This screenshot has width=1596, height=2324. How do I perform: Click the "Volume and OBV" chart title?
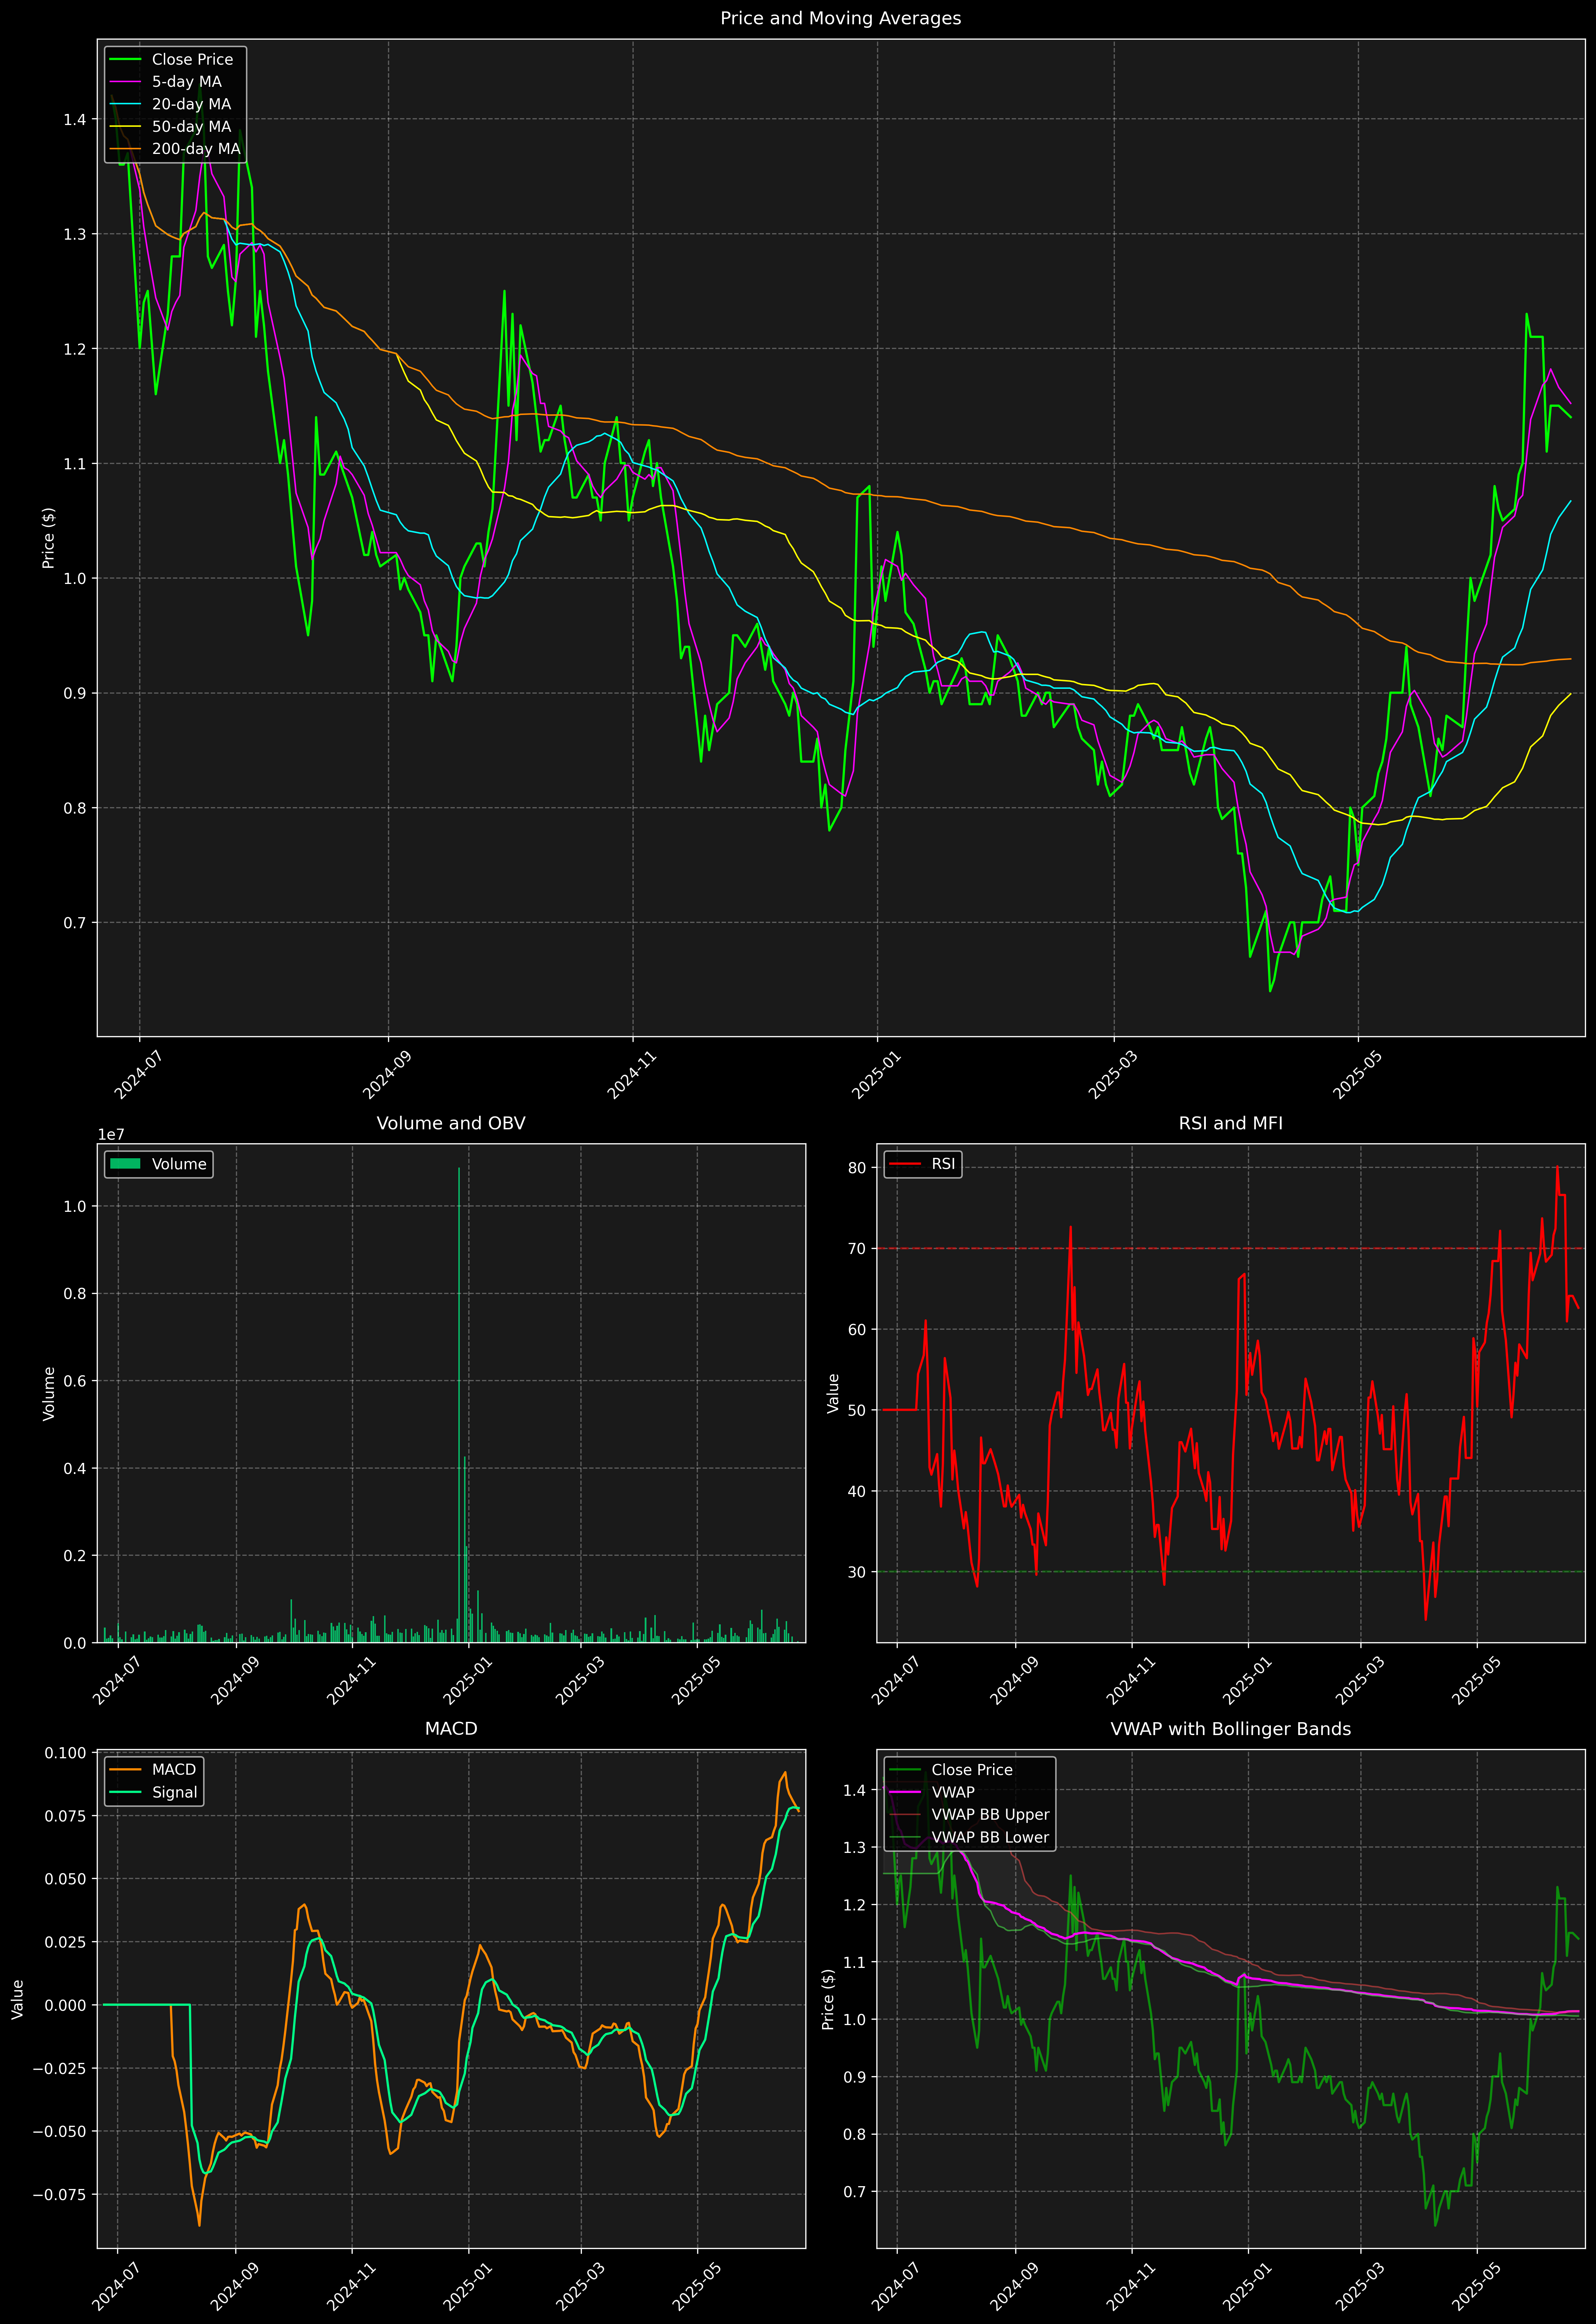tap(451, 1124)
